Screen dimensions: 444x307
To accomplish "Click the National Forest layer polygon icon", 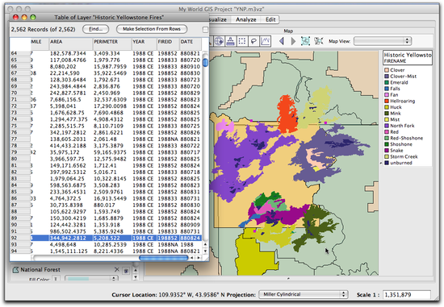I will (x=15, y=270).
